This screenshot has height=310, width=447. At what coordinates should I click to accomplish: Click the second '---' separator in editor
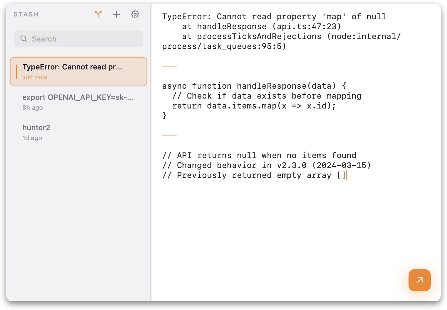(x=169, y=135)
